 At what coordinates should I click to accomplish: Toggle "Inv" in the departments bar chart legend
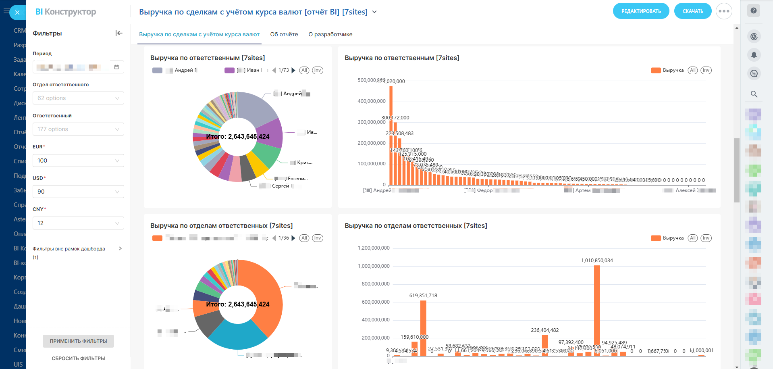tap(706, 238)
